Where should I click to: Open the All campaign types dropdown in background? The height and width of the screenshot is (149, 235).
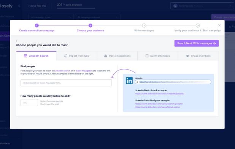[x=51, y=17]
